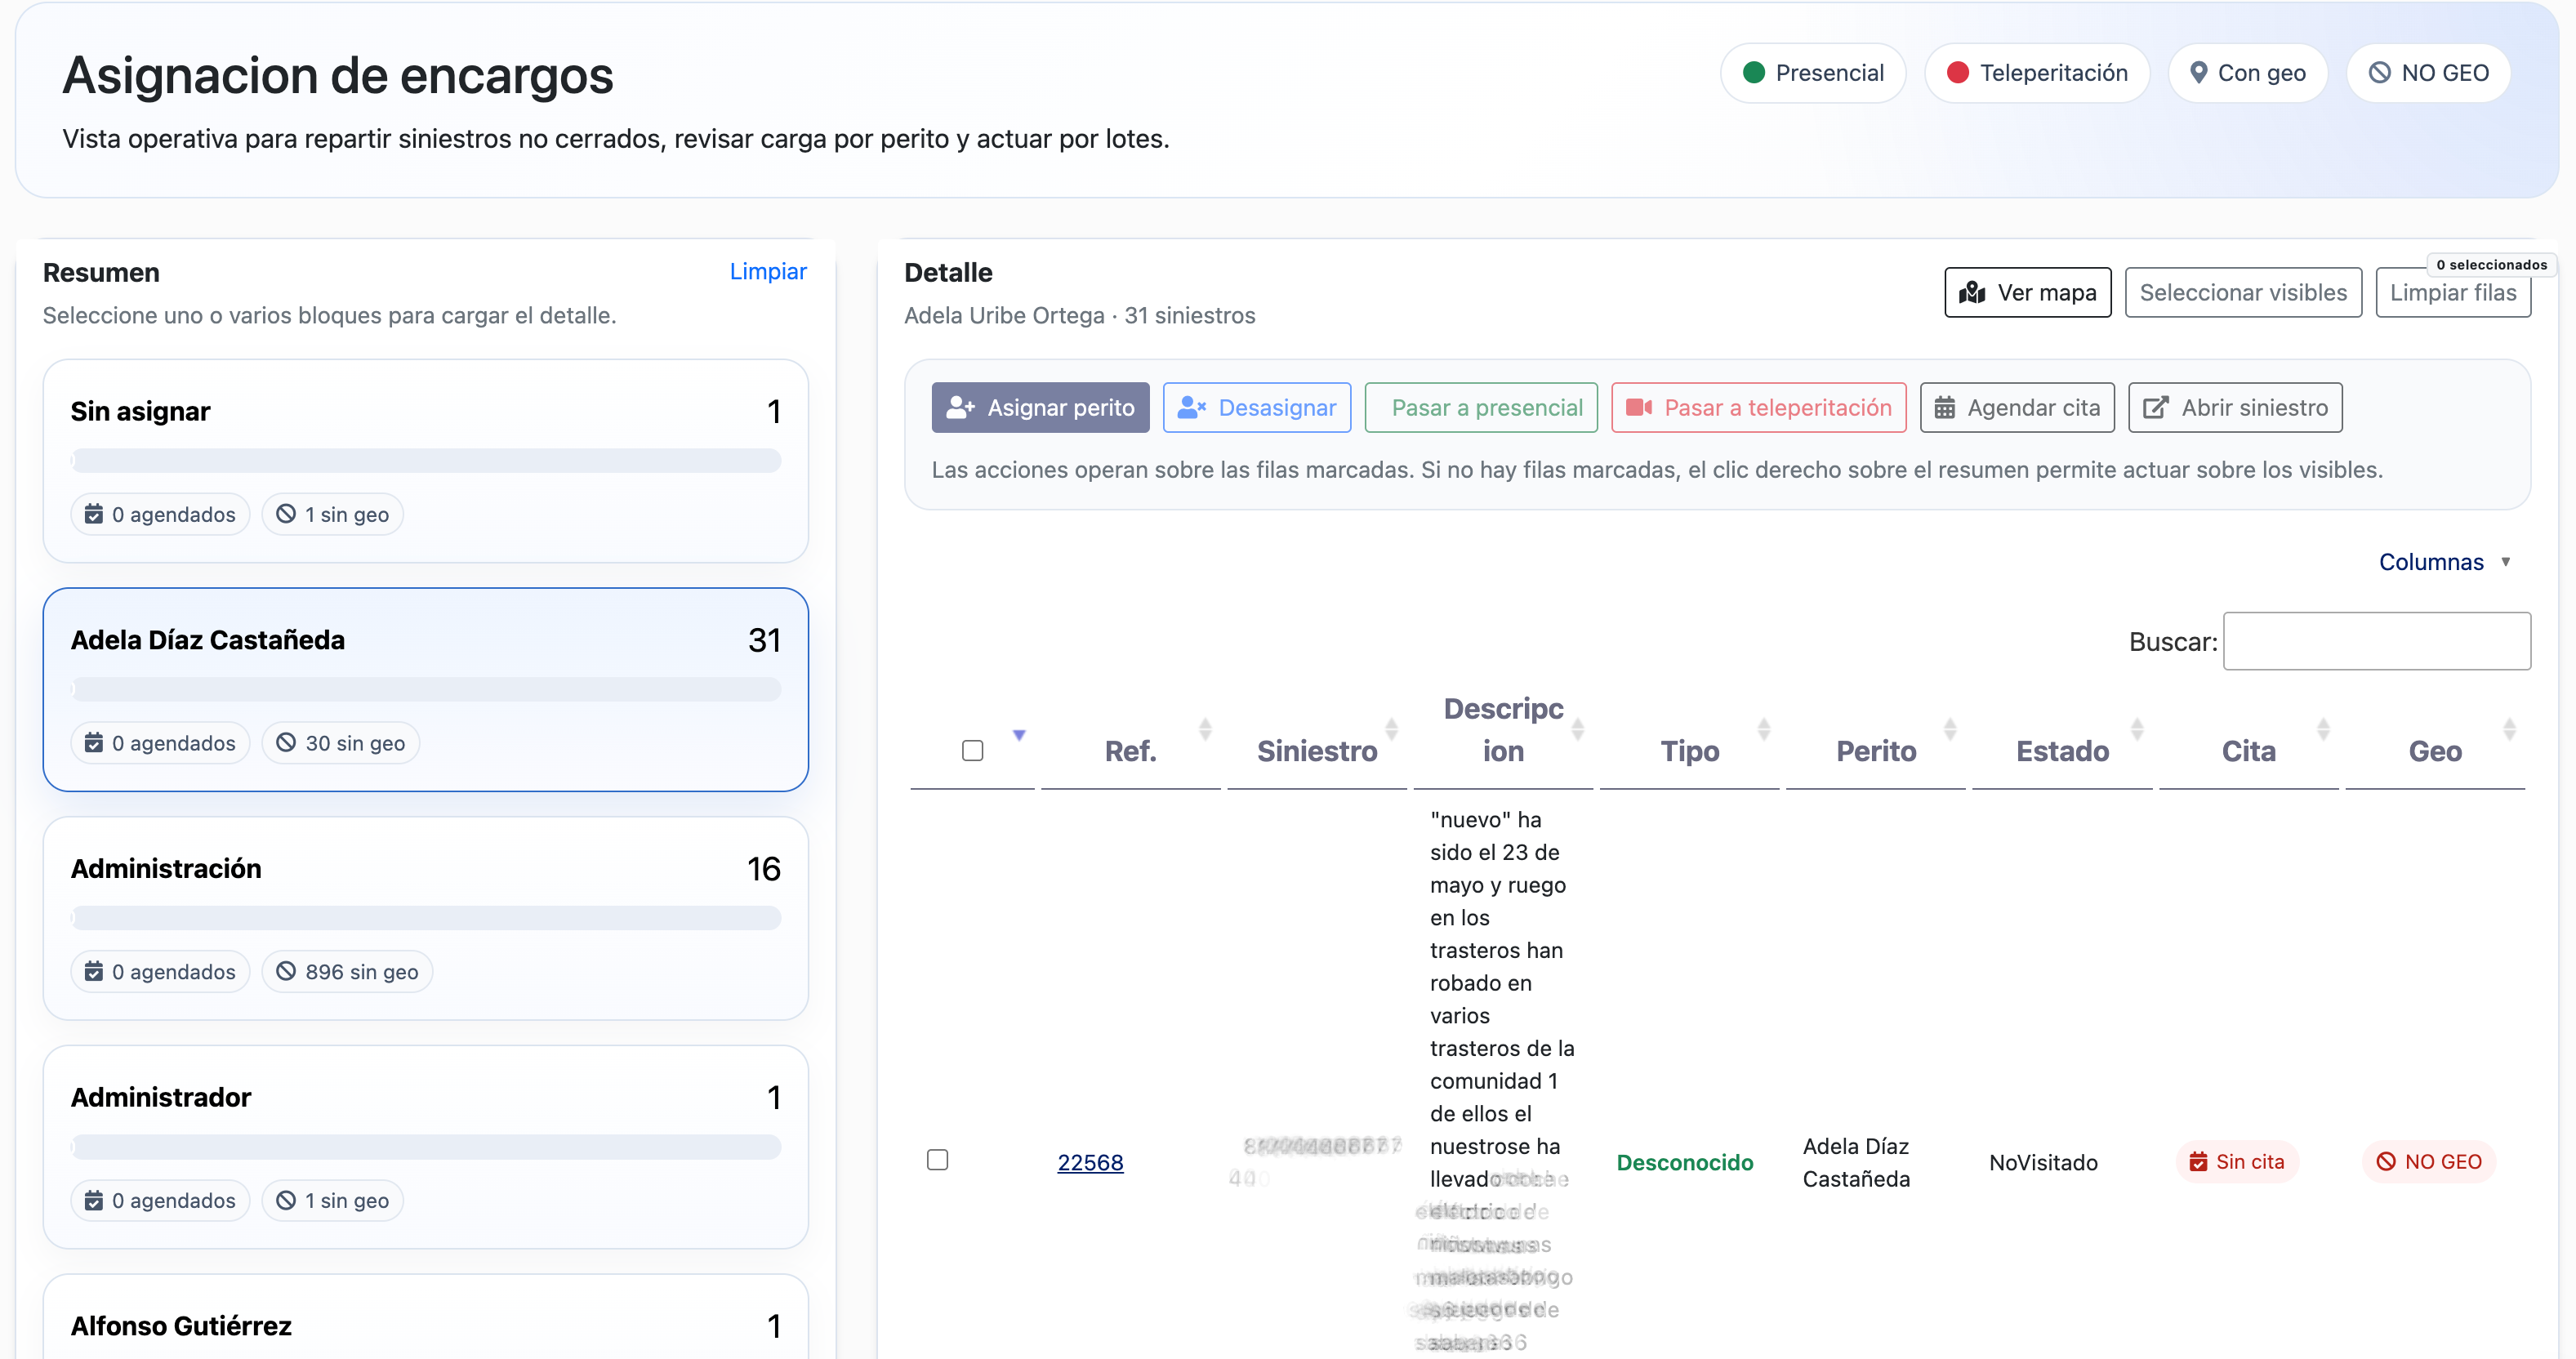Click the NO GEO badge in row 22568

(2429, 1161)
